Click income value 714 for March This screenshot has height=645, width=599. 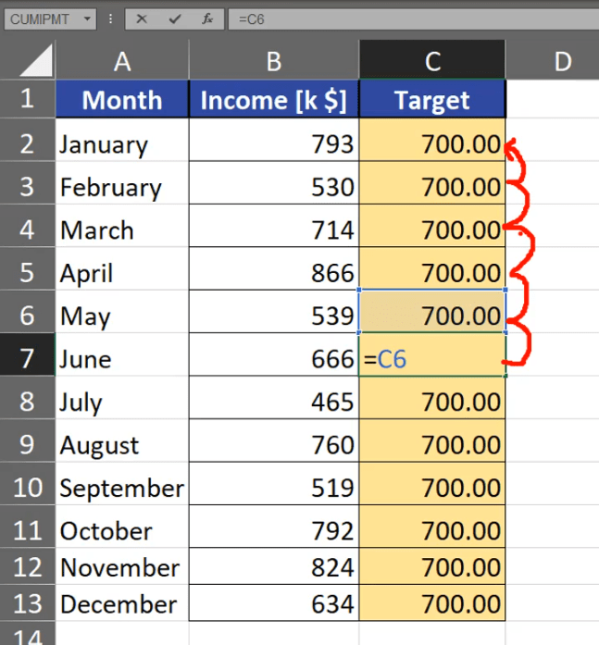point(274,226)
